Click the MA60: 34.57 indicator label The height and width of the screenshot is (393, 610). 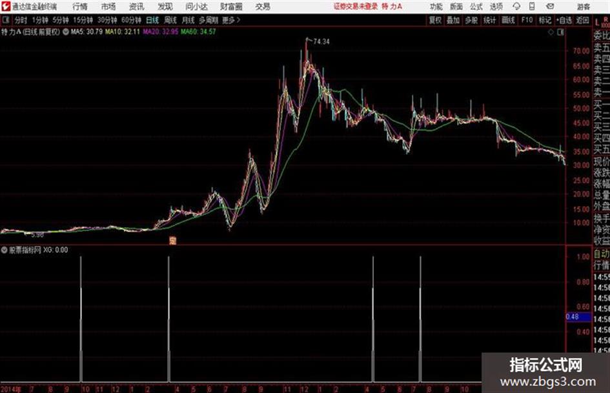point(198,32)
